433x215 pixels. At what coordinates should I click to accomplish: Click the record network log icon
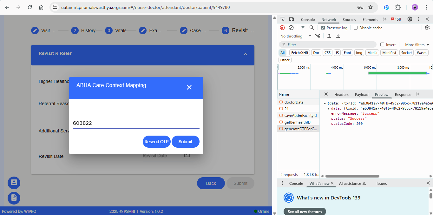pyautogui.click(x=282, y=28)
